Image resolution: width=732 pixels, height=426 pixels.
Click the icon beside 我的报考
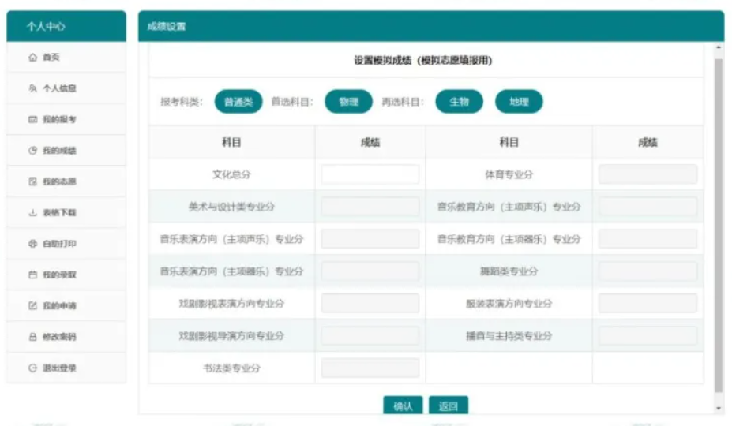pyautogui.click(x=32, y=119)
